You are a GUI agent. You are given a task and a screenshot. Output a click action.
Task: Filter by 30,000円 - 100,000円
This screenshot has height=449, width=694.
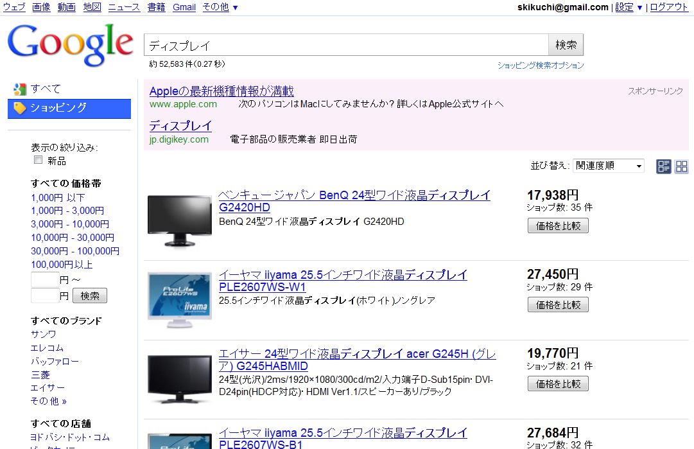coord(75,251)
